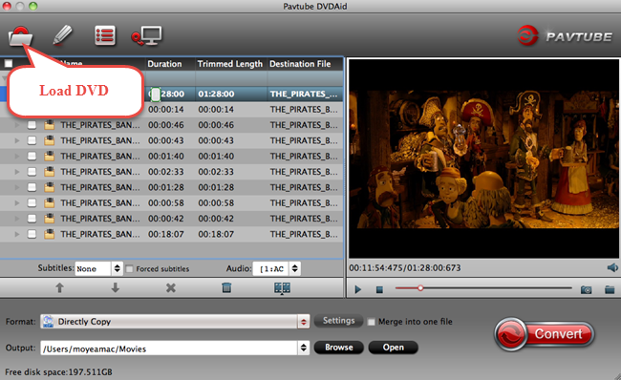The height and width of the screenshot is (380, 621).
Task: Check the title with duration 00:00:43
Action: [32, 140]
